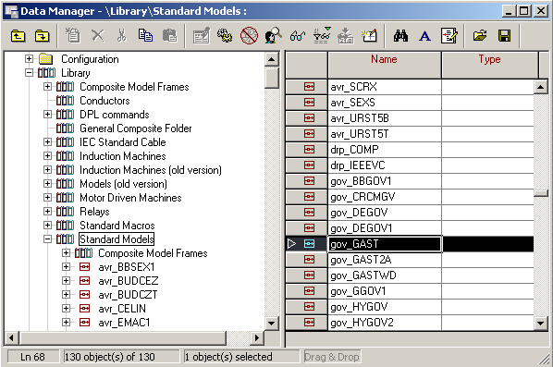Click the tree pane scroll-up arrow

click(271, 59)
